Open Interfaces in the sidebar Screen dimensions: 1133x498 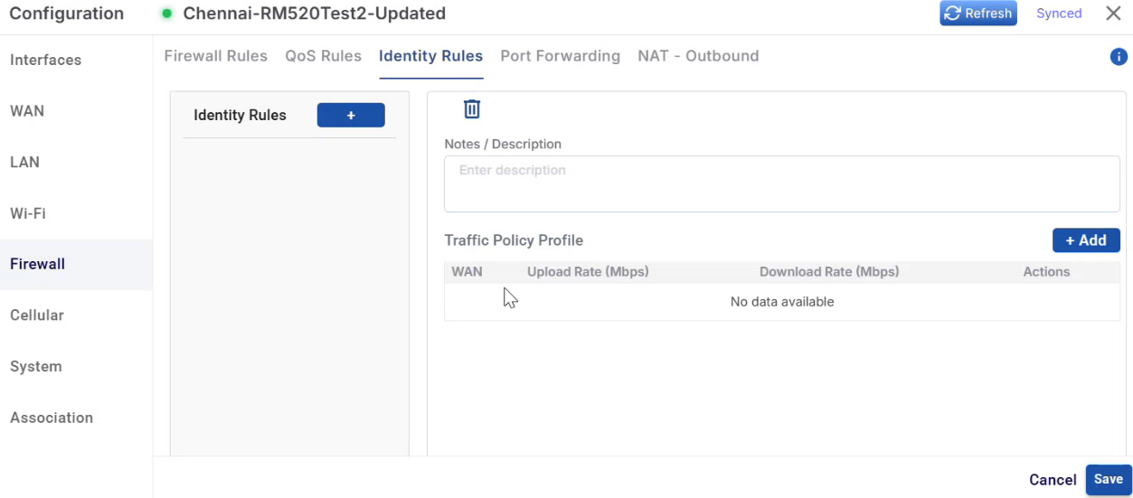coord(45,61)
